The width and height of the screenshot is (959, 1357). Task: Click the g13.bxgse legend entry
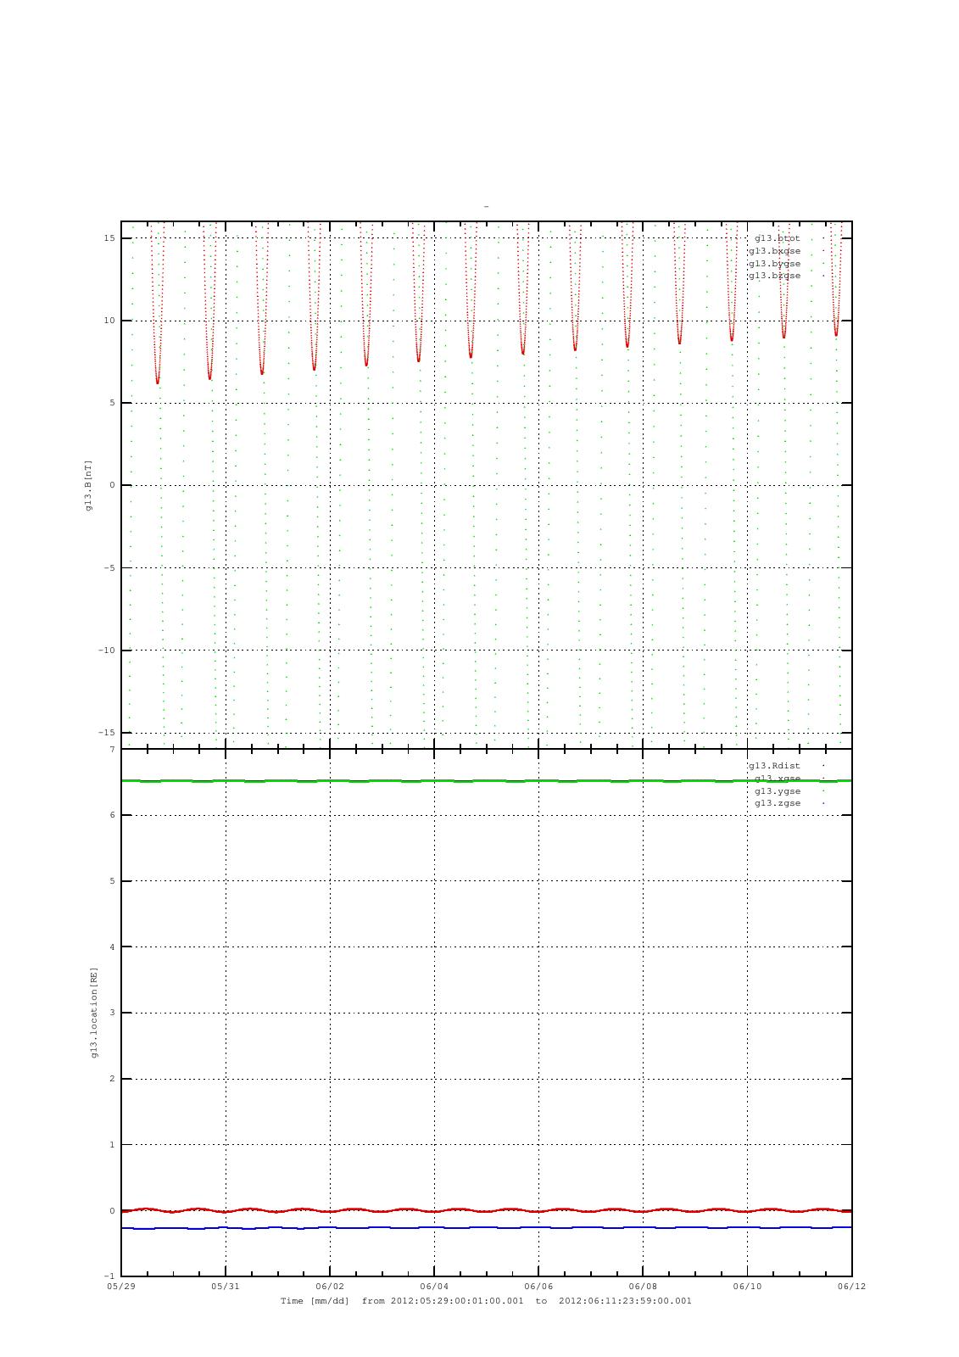[774, 251]
